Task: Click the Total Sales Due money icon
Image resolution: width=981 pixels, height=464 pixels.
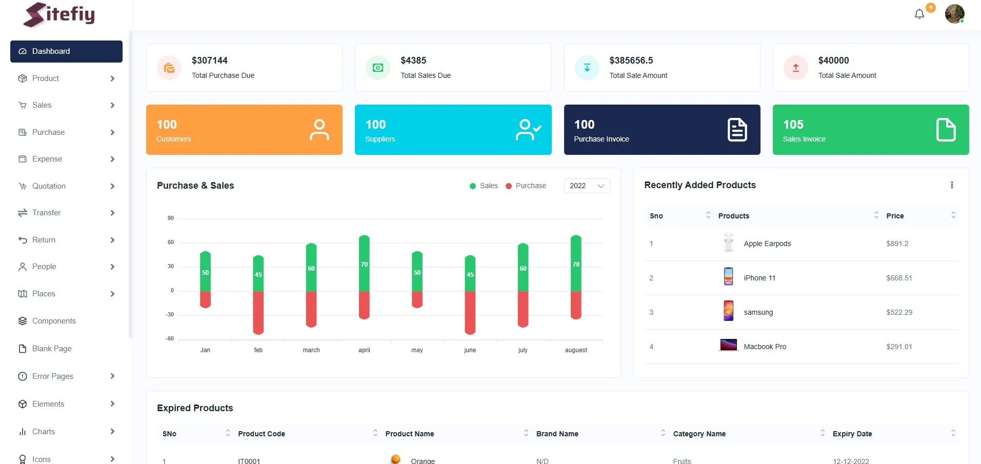Action: (x=378, y=68)
